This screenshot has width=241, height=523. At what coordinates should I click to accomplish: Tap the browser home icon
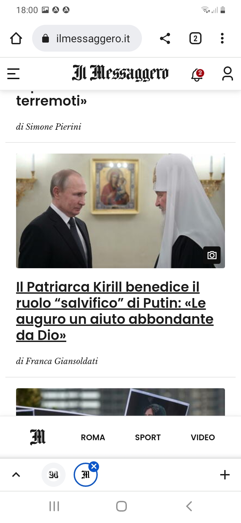coord(16,39)
